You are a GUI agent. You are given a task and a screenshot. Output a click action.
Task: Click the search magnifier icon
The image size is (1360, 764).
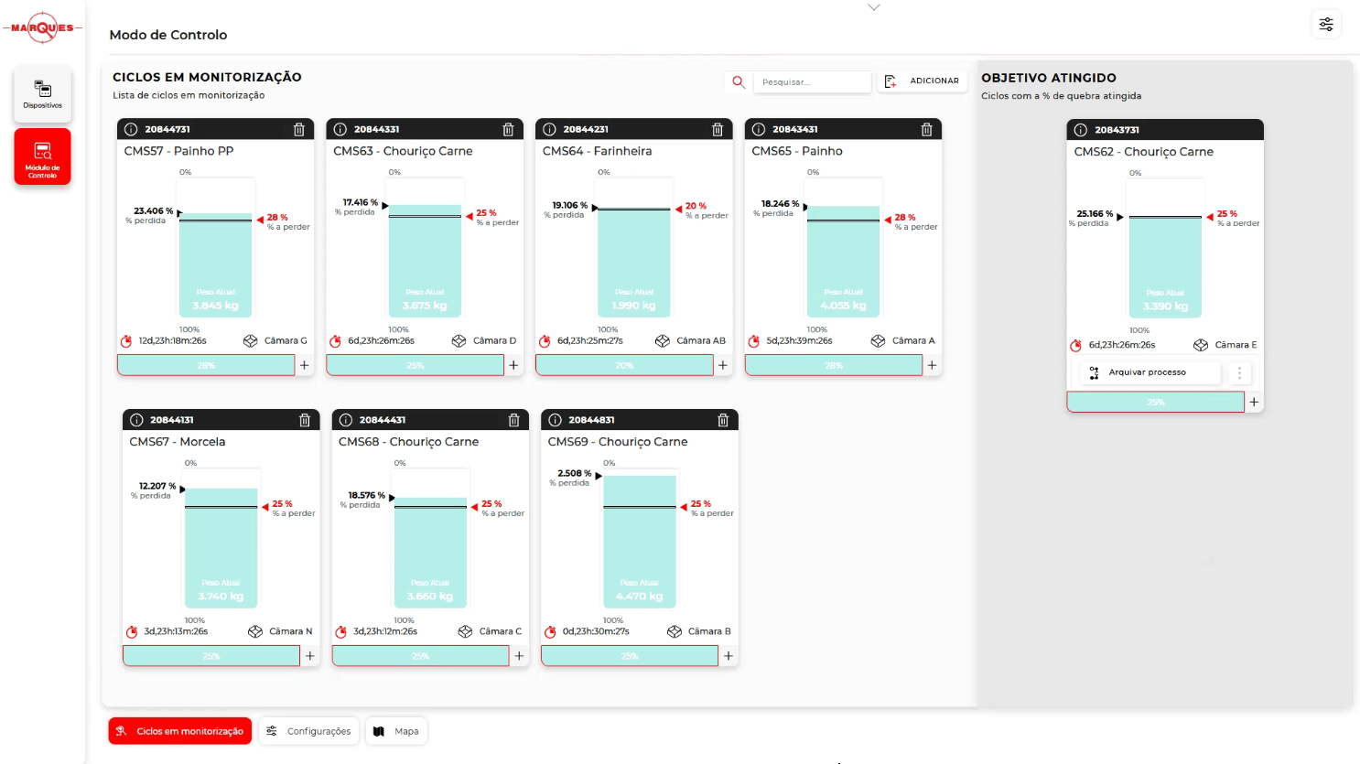click(738, 81)
